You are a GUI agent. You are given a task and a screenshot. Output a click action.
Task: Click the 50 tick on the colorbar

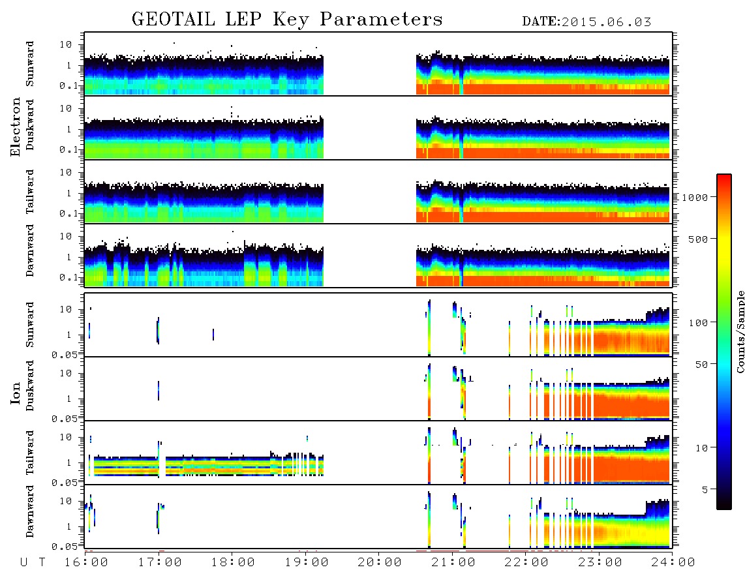tap(701, 365)
